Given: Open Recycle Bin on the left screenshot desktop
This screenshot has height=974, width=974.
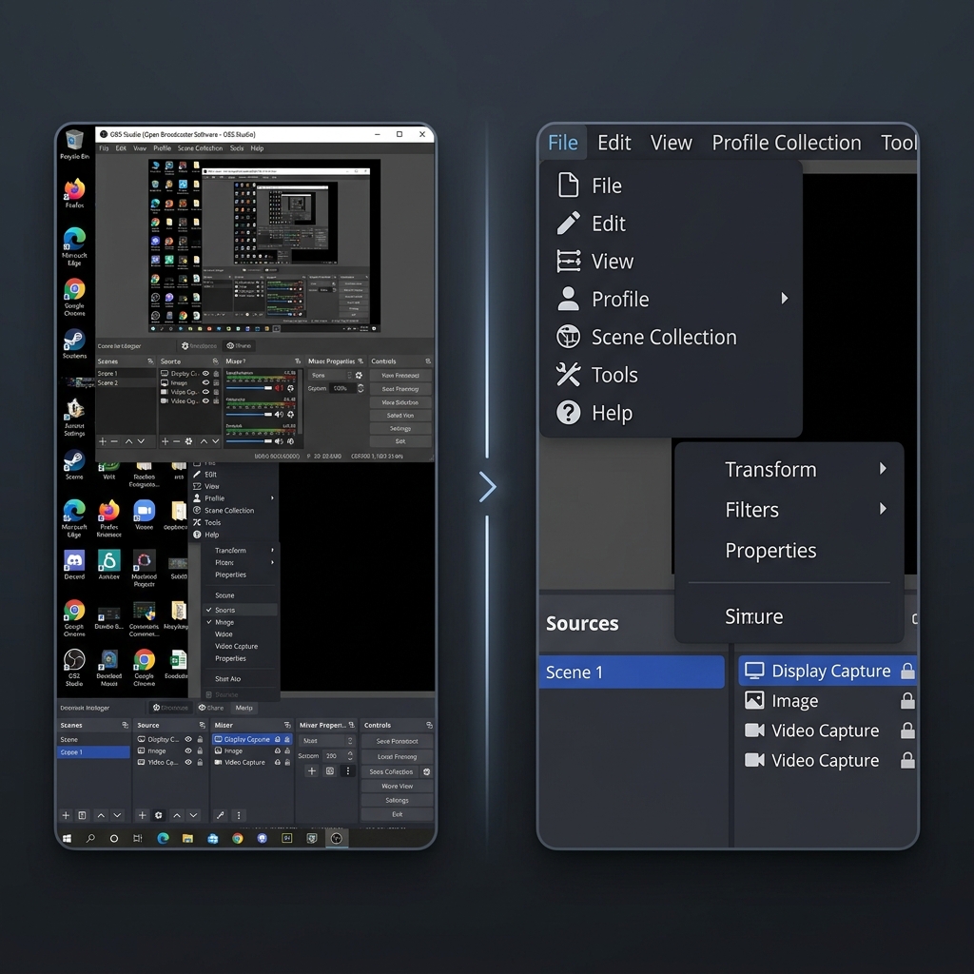Looking at the screenshot, I should coord(74,145).
